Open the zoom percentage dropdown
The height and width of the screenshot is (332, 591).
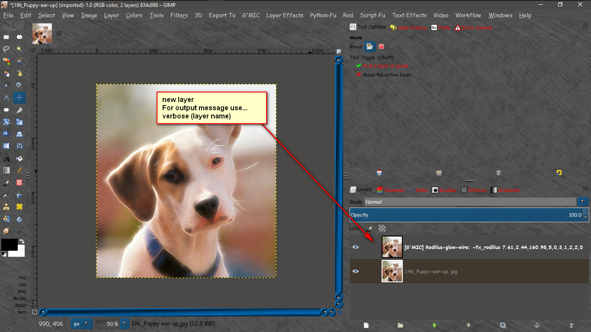tap(124, 323)
